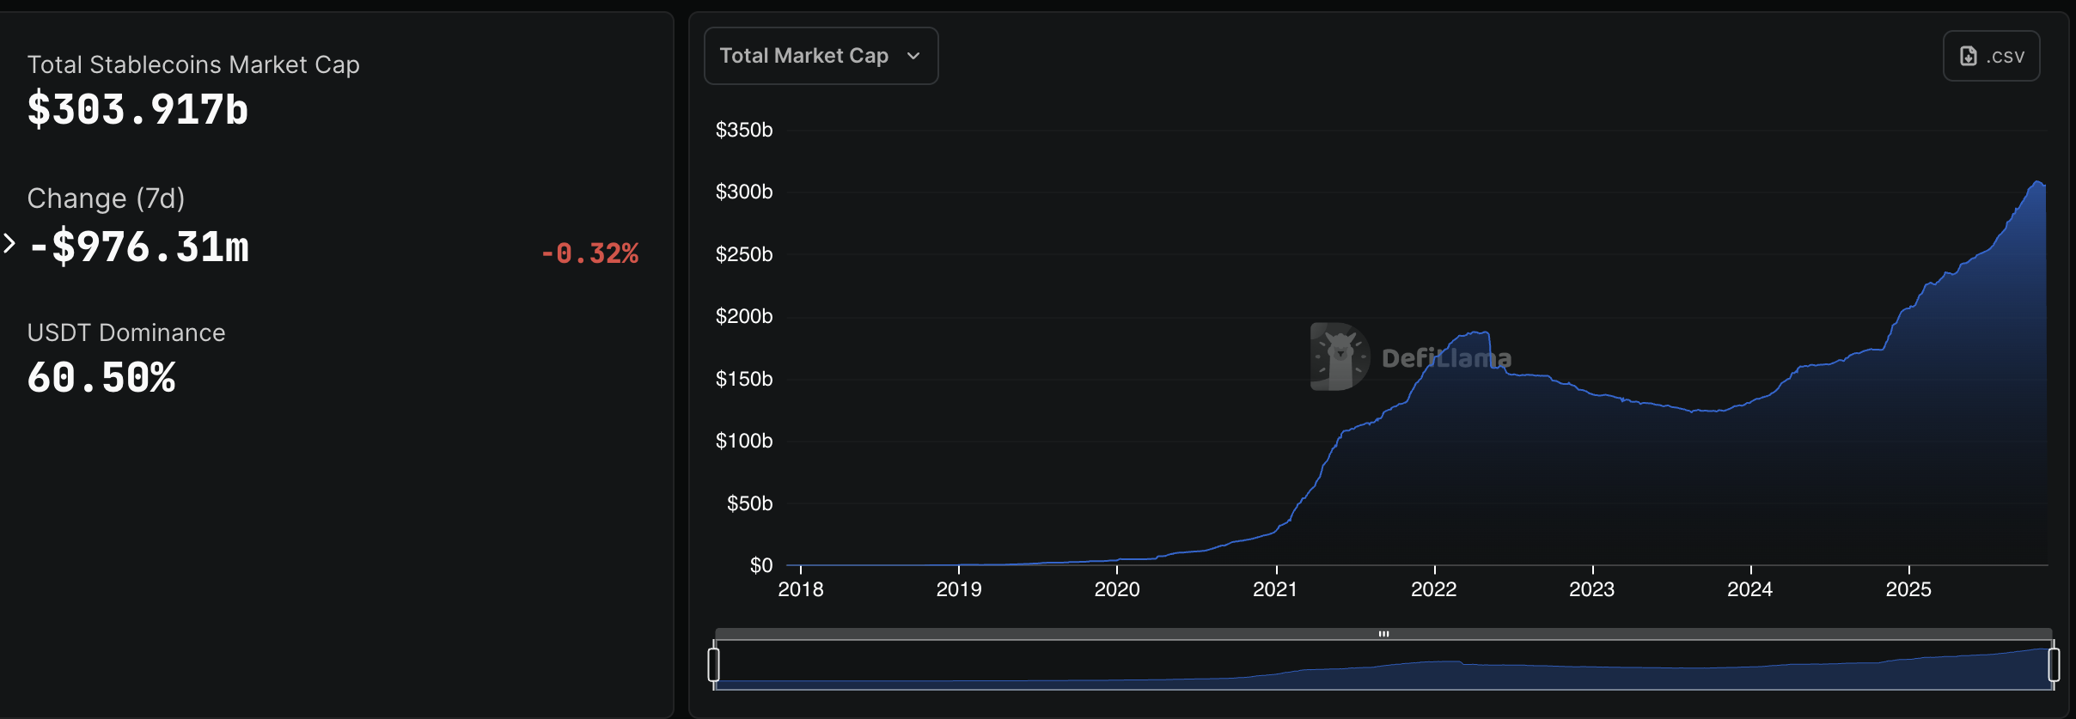
Task: Click the 2021 x-axis label
Action: coord(1275,589)
